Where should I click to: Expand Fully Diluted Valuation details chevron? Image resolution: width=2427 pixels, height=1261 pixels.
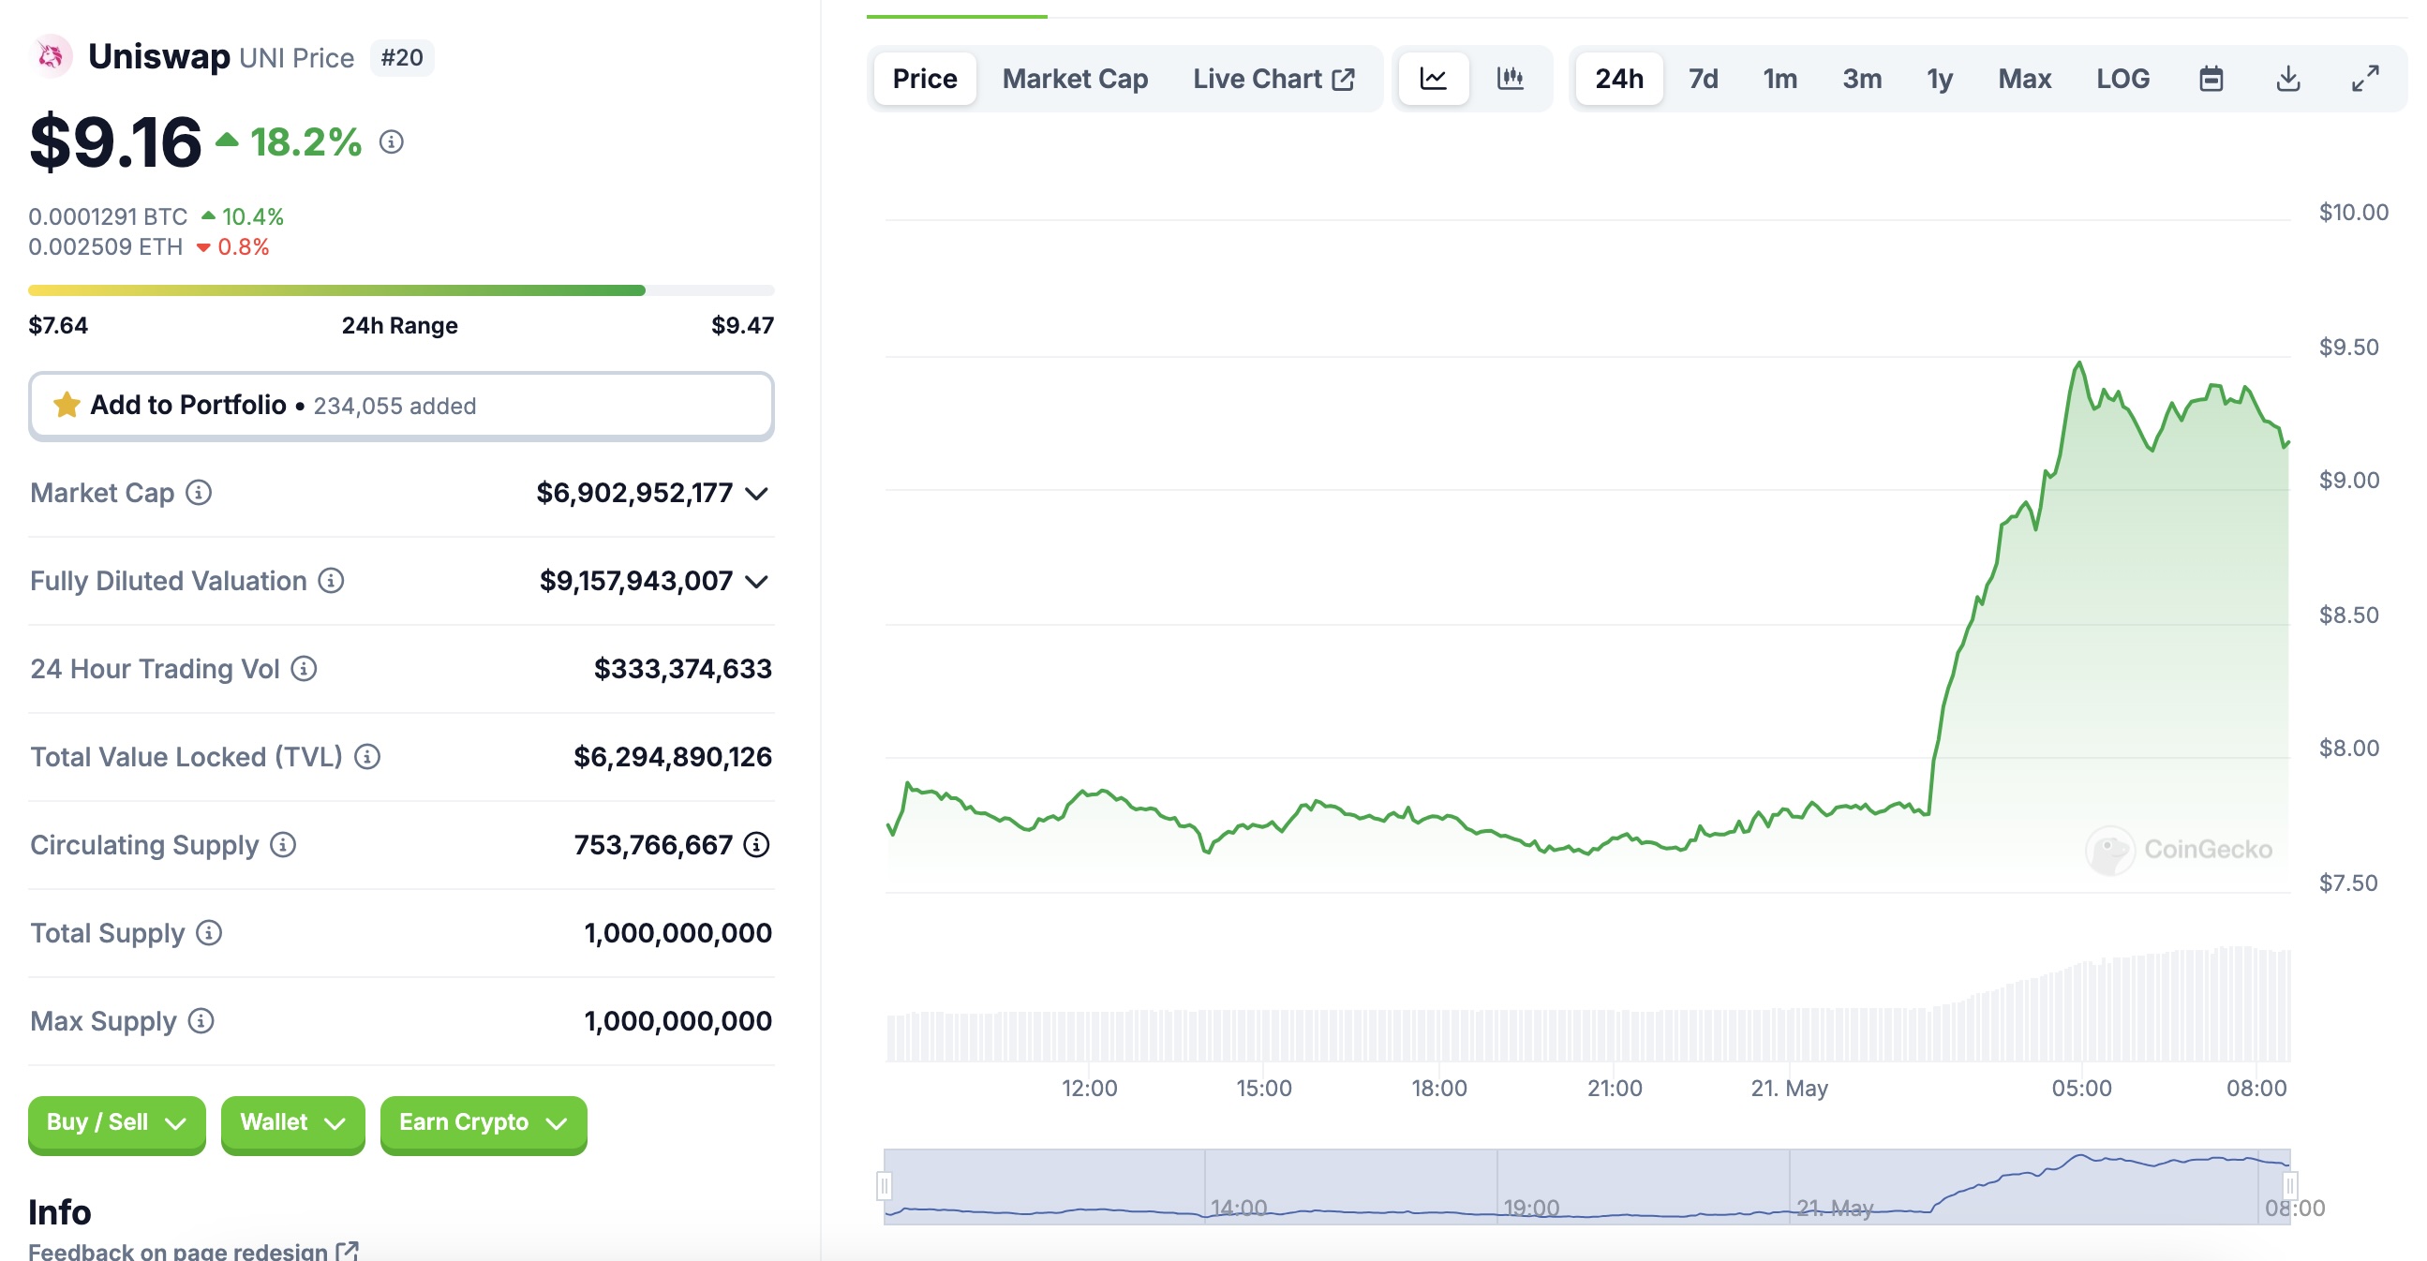click(756, 582)
